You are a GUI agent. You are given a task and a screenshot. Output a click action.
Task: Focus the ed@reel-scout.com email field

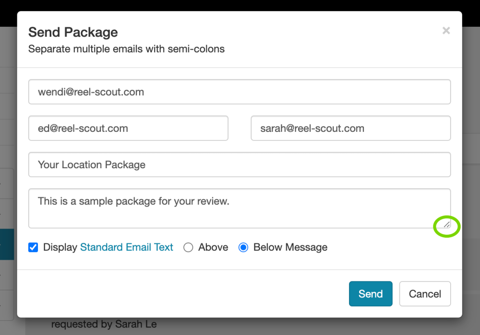(128, 128)
